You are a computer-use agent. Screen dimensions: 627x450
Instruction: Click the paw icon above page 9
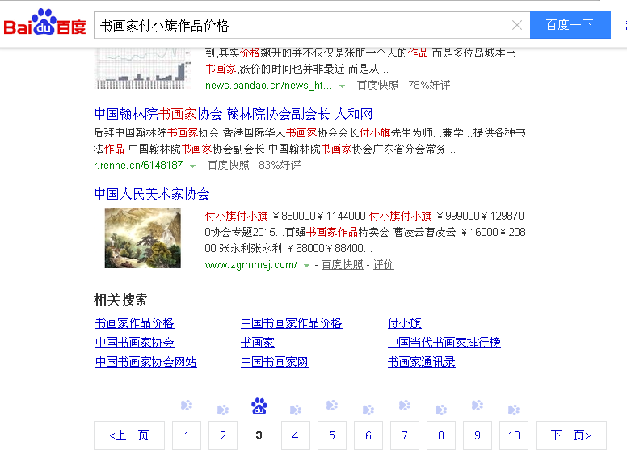pyautogui.click(x=478, y=406)
